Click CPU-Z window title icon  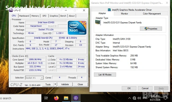pyautogui.click(x=11, y=10)
